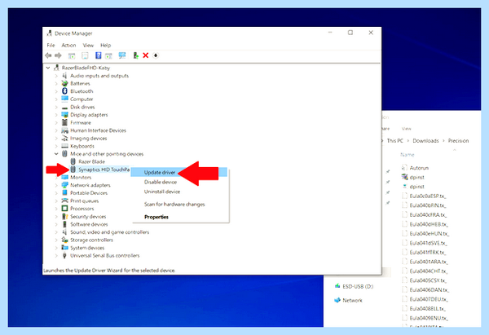Image resolution: width=489 pixels, height=335 pixels.
Task: Click the Razer Blade mouse device icon
Action: 73,161
